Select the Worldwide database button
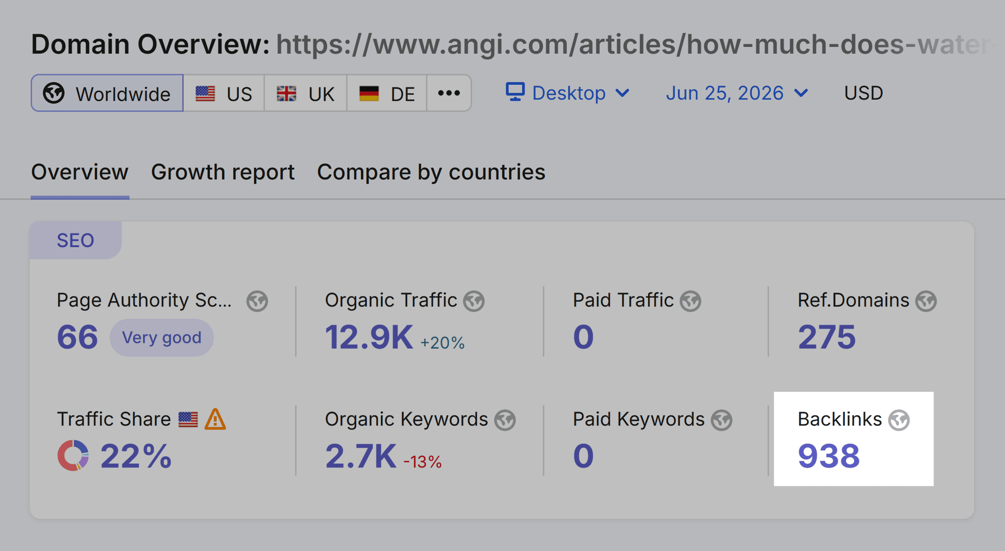 pos(107,93)
